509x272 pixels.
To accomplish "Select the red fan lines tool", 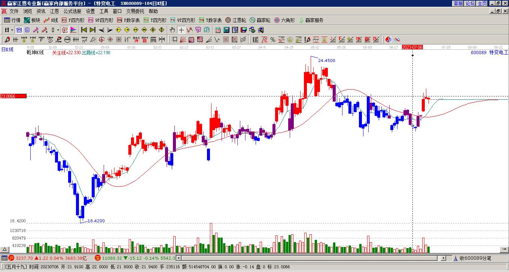I will pos(183,40).
